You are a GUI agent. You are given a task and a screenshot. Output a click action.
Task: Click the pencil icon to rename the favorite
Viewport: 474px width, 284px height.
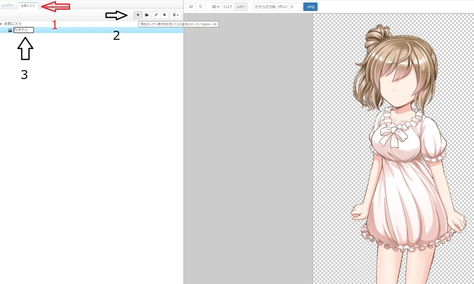156,15
